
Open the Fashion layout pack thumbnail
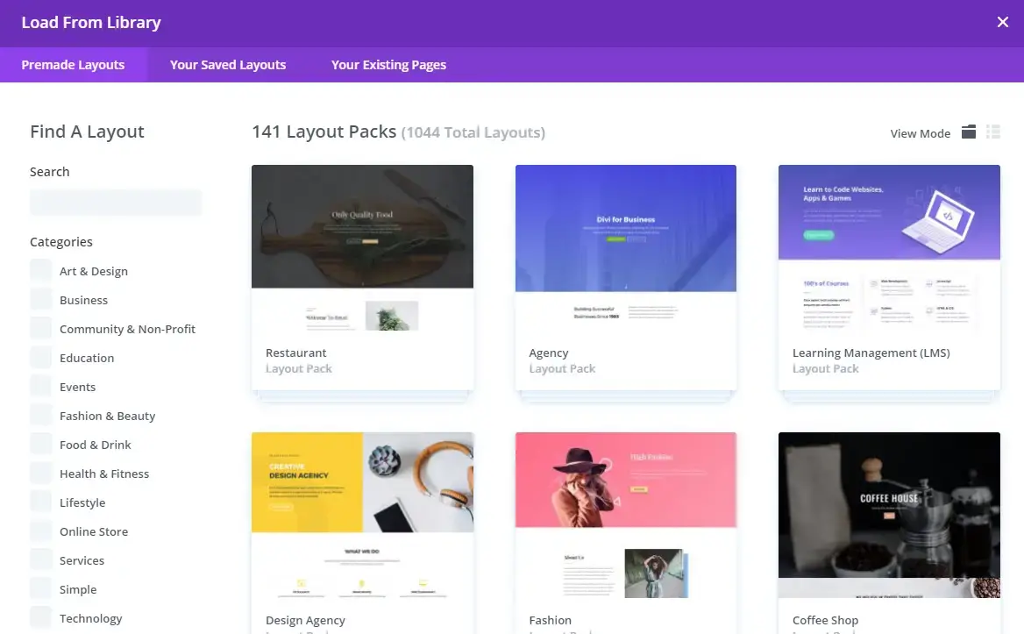626,515
